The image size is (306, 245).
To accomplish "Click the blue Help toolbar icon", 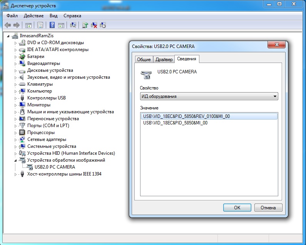I will (52, 25).
